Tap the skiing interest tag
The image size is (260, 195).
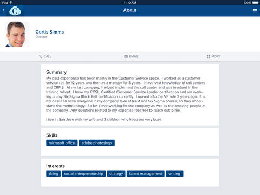(53, 173)
